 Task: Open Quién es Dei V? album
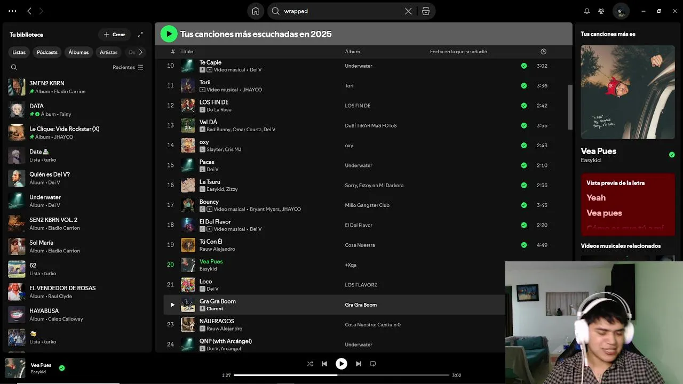(77, 178)
